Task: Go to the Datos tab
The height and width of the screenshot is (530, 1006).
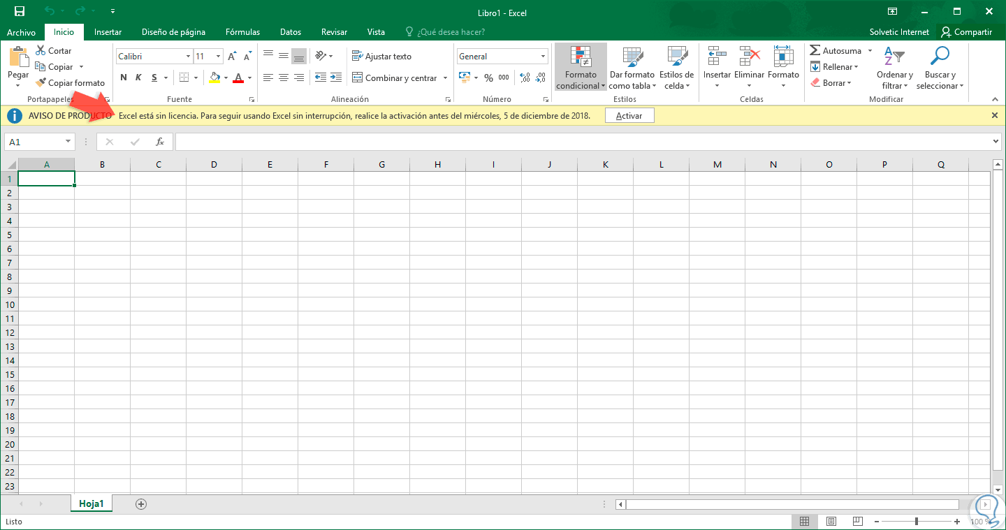Action: click(291, 32)
